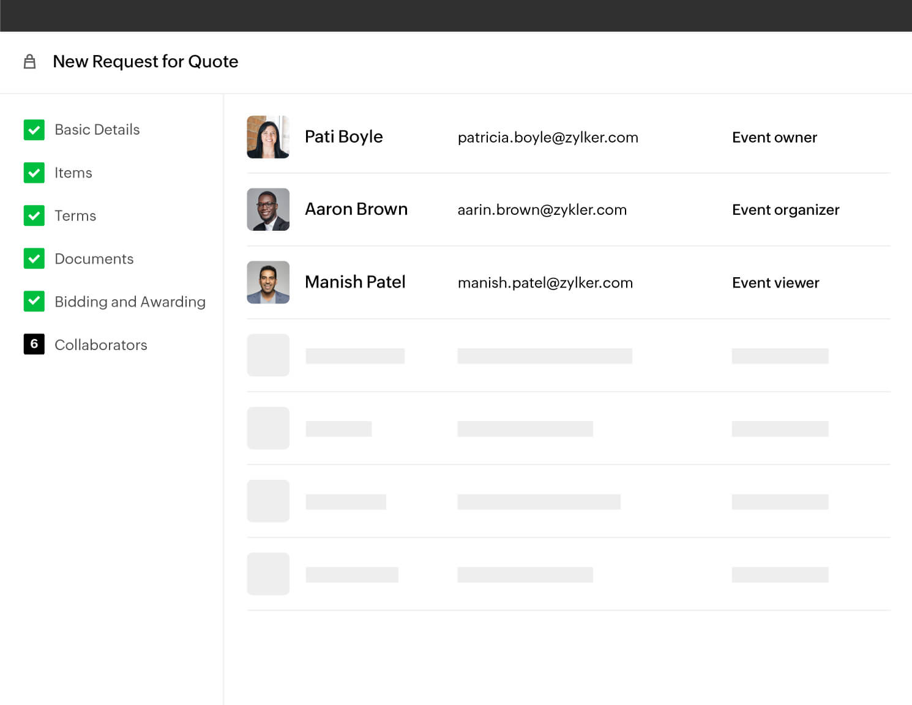Open the Basic Details step
The height and width of the screenshot is (705, 912).
coord(97,130)
